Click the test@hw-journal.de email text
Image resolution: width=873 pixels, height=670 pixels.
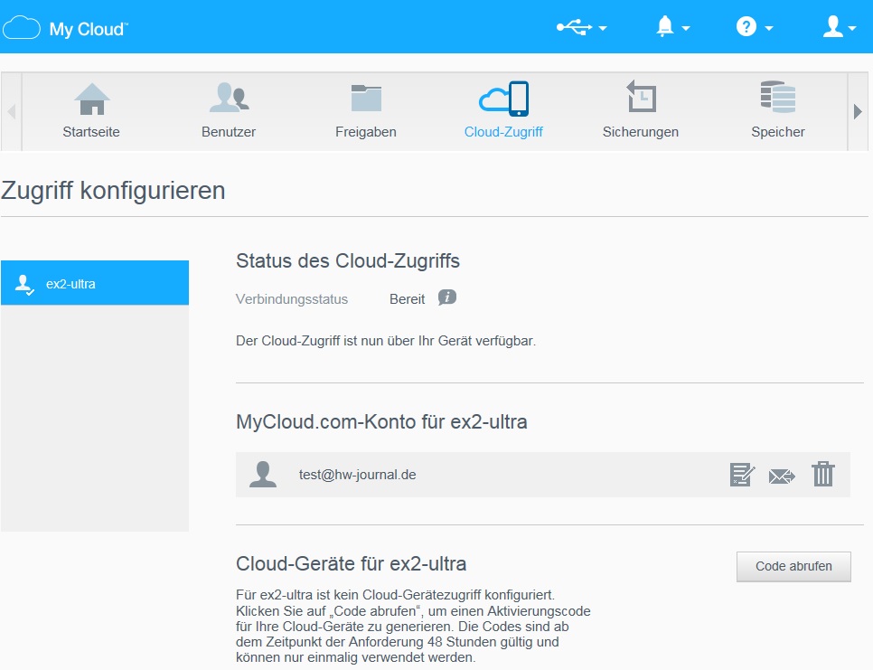358,475
